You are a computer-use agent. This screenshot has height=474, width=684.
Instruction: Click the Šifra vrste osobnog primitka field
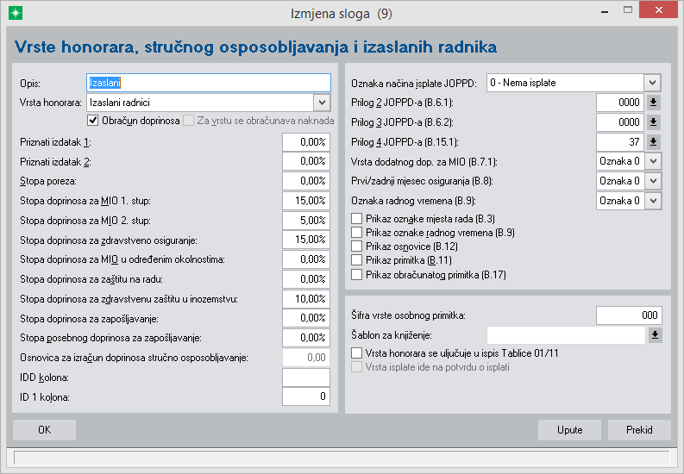pos(629,315)
